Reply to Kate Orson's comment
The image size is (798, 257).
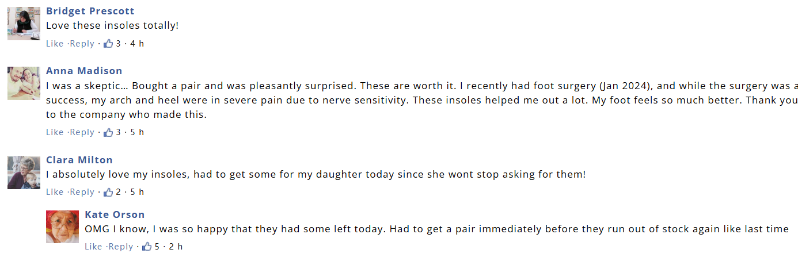point(120,247)
